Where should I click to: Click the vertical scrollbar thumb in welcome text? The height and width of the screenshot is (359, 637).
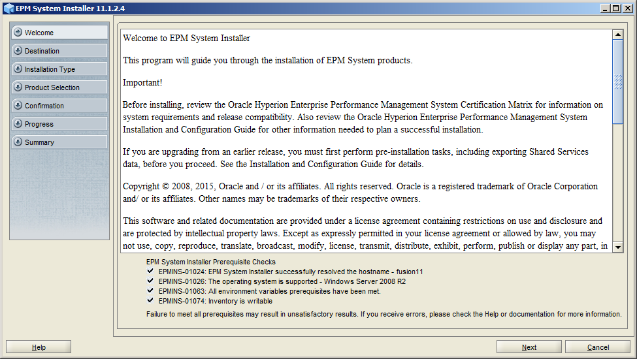[x=618, y=82]
